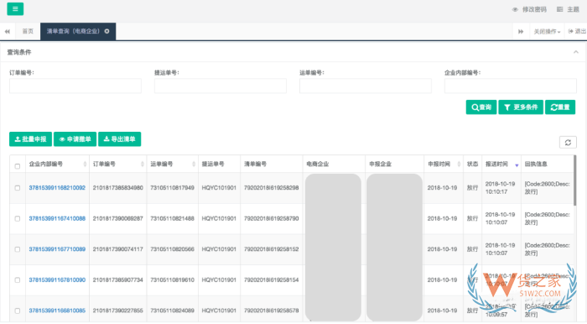
Task: Check the row 378153991166810085 checkbox
Action: [x=18, y=311]
